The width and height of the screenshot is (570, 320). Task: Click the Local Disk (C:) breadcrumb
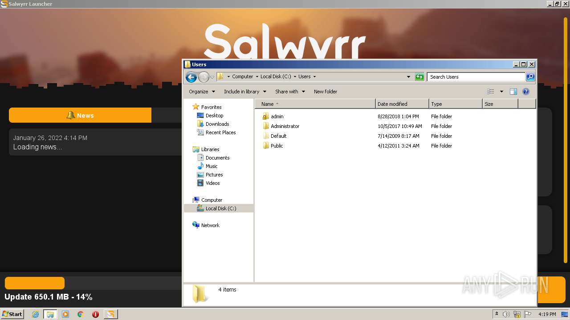(276, 76)
